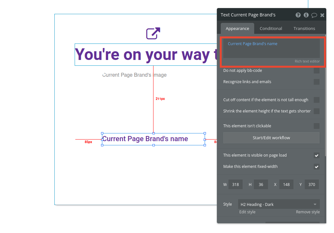Disable Make this element fixed-width

(316, 167)
